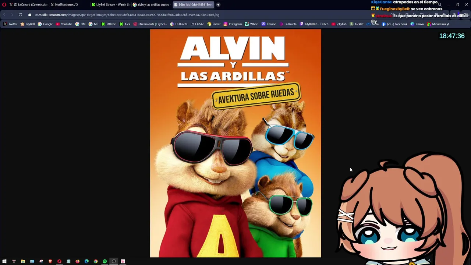The width and height of the screenshot is (471, 265).
Task: Go back to previous page
Action: point(4,15)
